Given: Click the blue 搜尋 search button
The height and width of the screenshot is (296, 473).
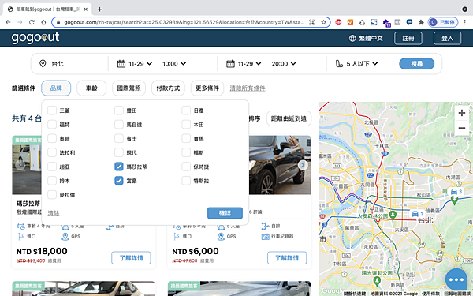Looking at the screenshot, I should point(416,63).
